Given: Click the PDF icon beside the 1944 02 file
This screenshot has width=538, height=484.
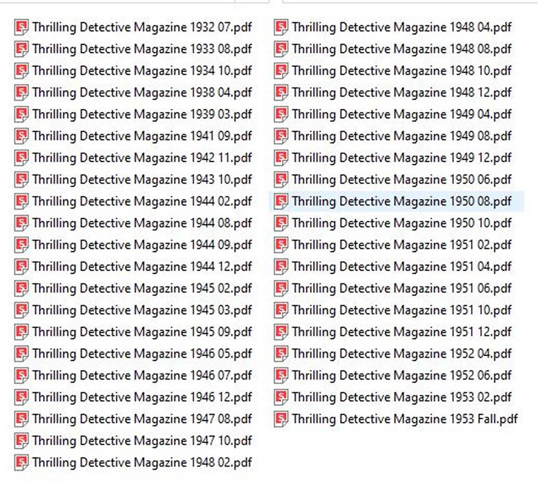Looking at the screenshot, I should pos(21,202).
